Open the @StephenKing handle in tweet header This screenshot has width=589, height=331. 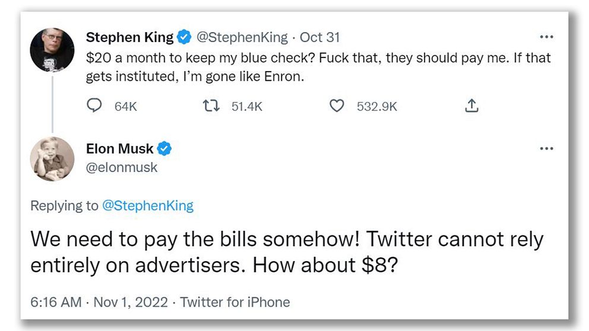pyautogui.click(x=242, y=37)
